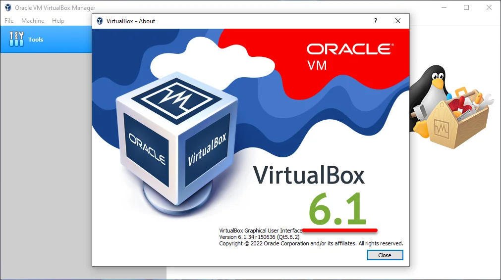Click the Tux penguin toolbox image
Image resolution: width=501 pixels, height=280 pixels.
click(451, 107)
